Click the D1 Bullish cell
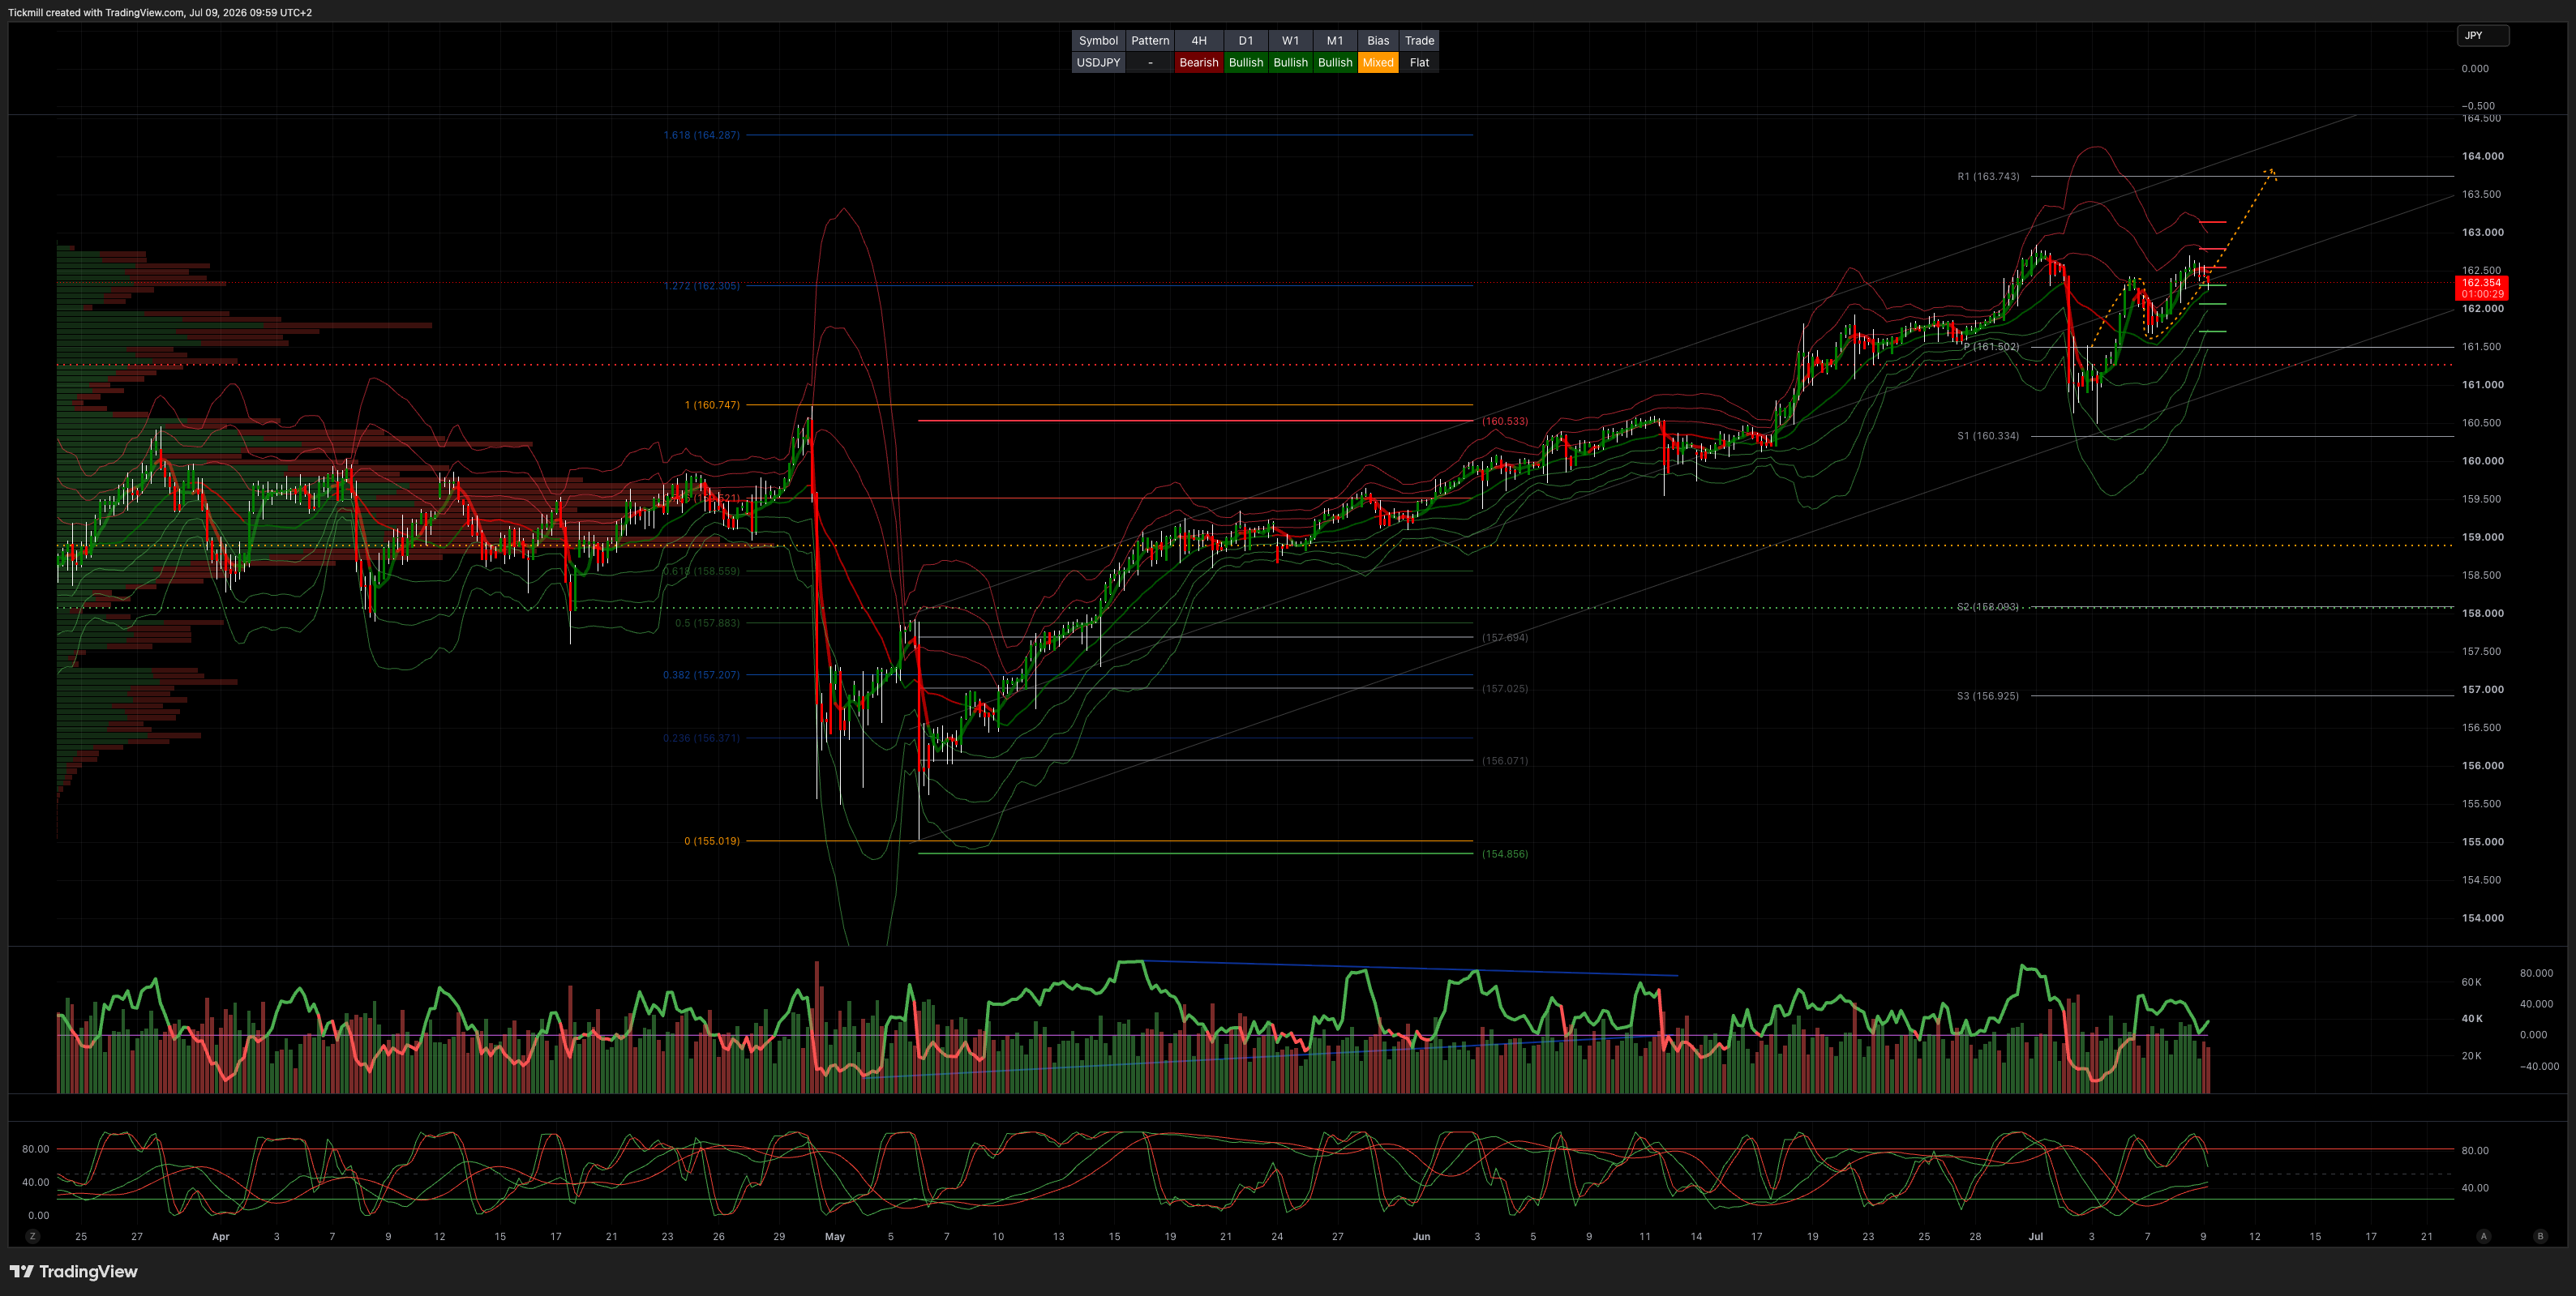Screen dimensions: 2576x1296 [1246, 62]
